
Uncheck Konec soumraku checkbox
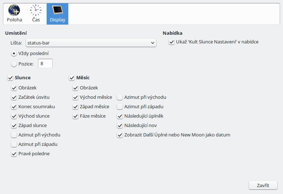tap(14, 107)
